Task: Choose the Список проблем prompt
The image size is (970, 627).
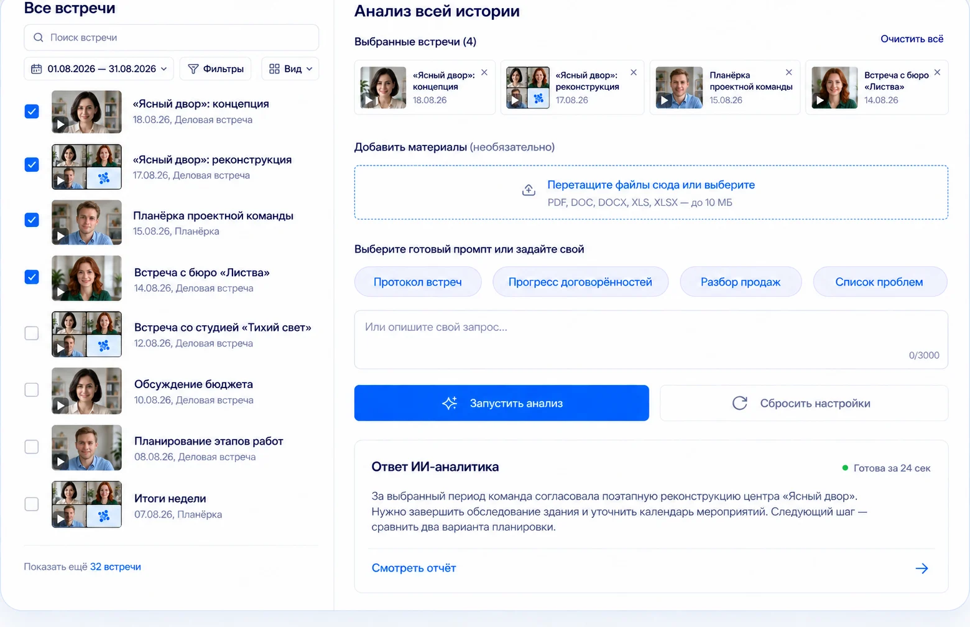Action: 879,282
